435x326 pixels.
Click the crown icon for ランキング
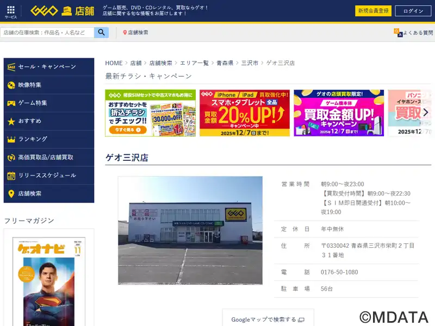click(x=11, y=139)
